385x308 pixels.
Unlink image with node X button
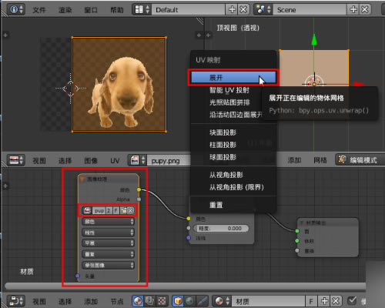[131, 210]
